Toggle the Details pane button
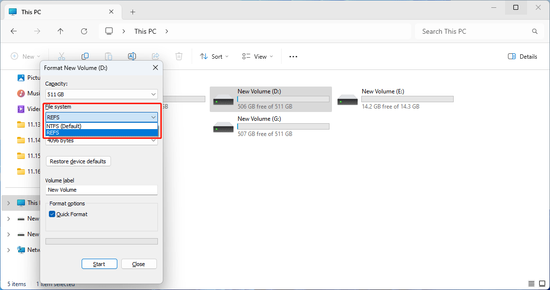 (x=523, y=56)
